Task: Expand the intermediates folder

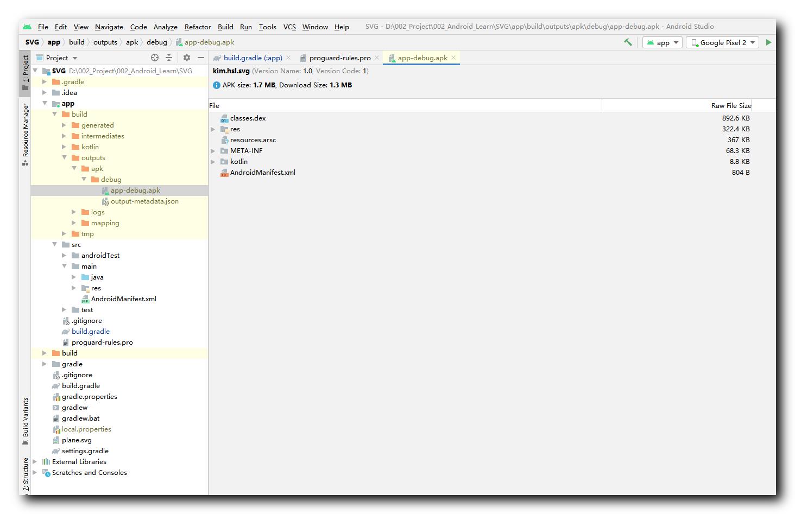Action: [x=64, y=136]
